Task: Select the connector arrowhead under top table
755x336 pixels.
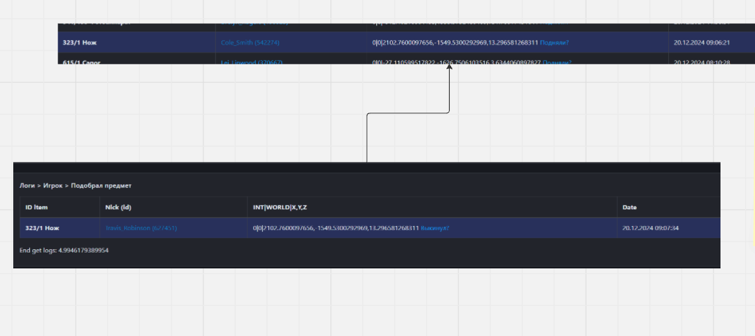Action: (450, 67)
